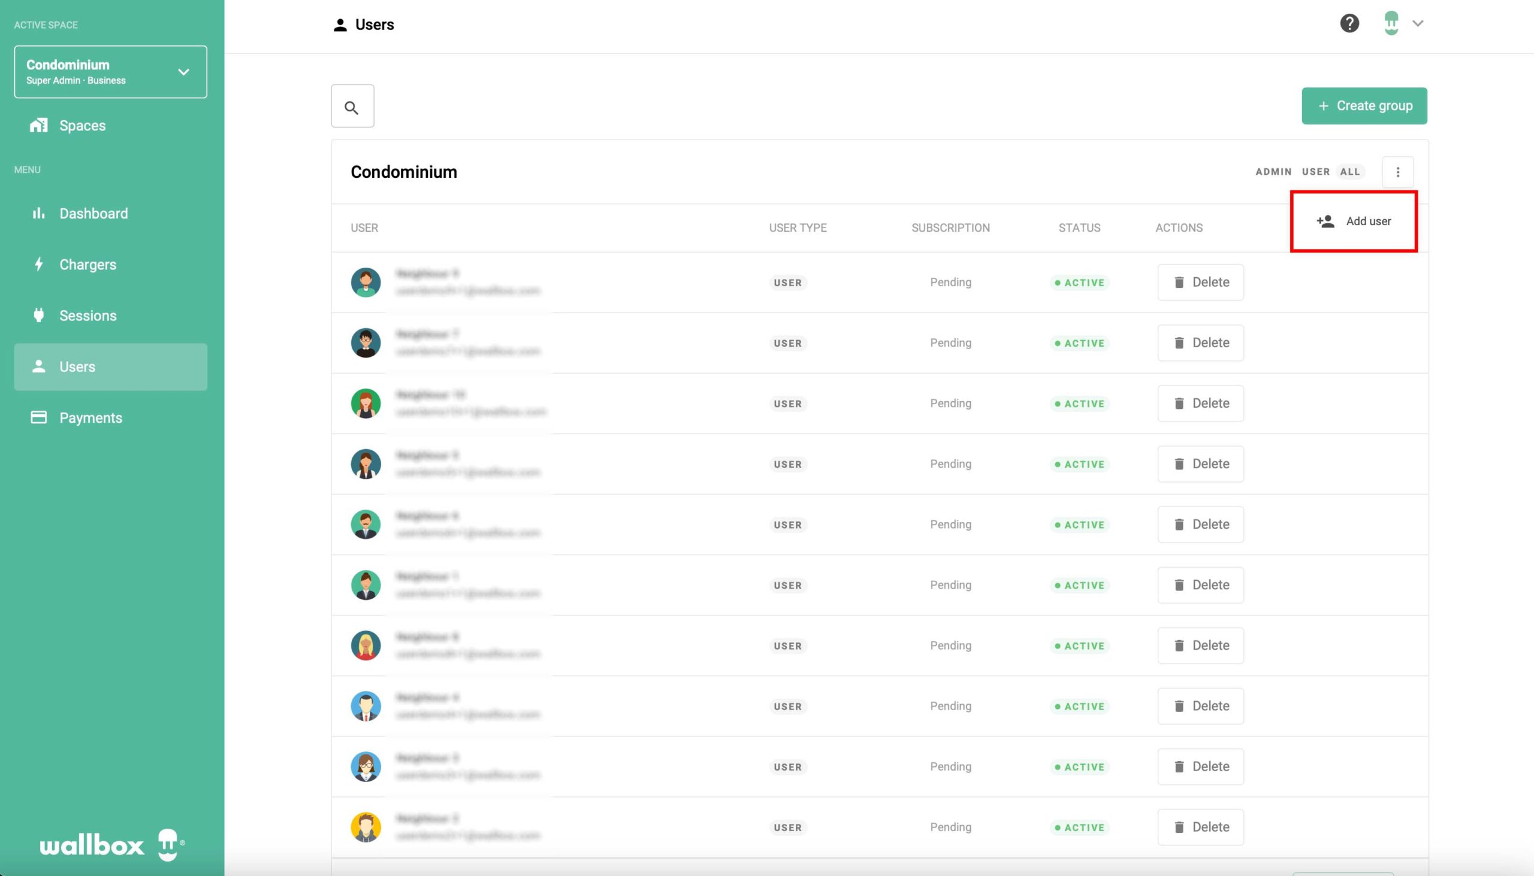This screenshot has width=1534, height=876.
Task: Open the help question mark icon
Action: point(1349,23)
